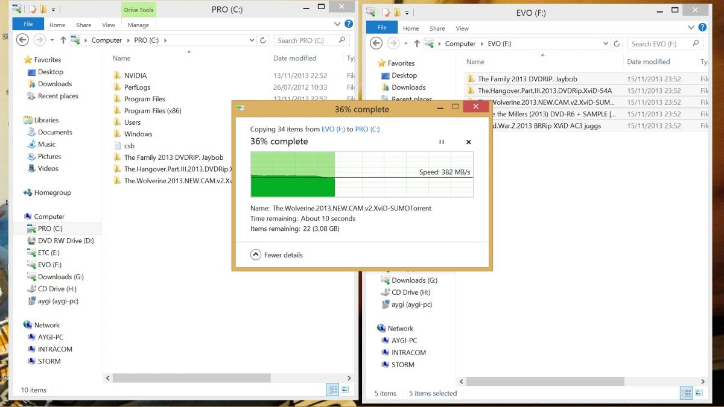Open the PRO (C:) link in copy dialog
This screenshot has height=407, width=724.
point(367,129)
